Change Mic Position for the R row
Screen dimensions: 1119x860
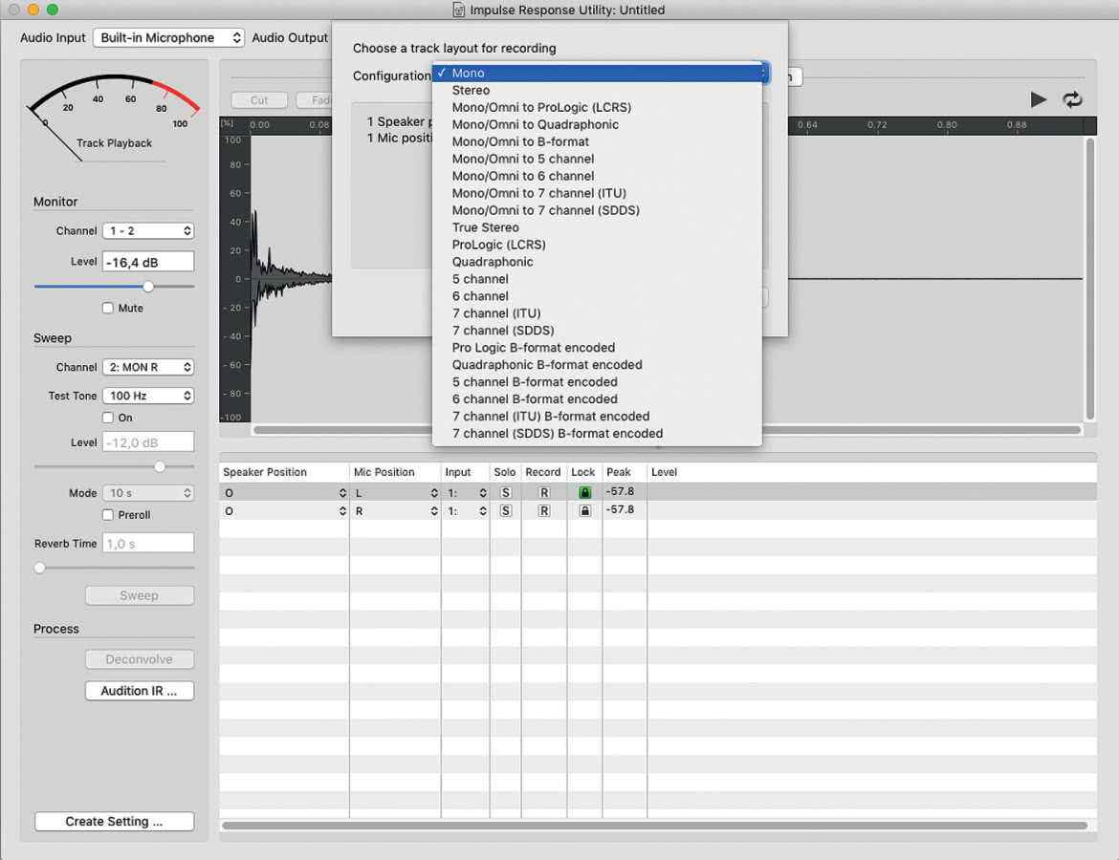pos(395,510)
